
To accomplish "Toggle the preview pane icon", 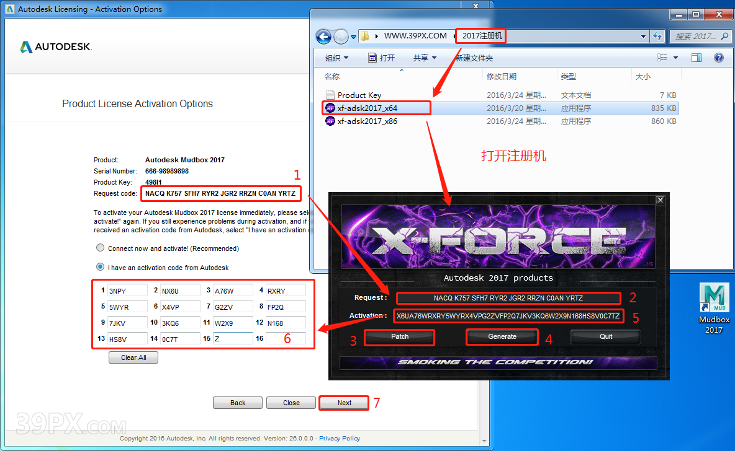I will (697, 58).
